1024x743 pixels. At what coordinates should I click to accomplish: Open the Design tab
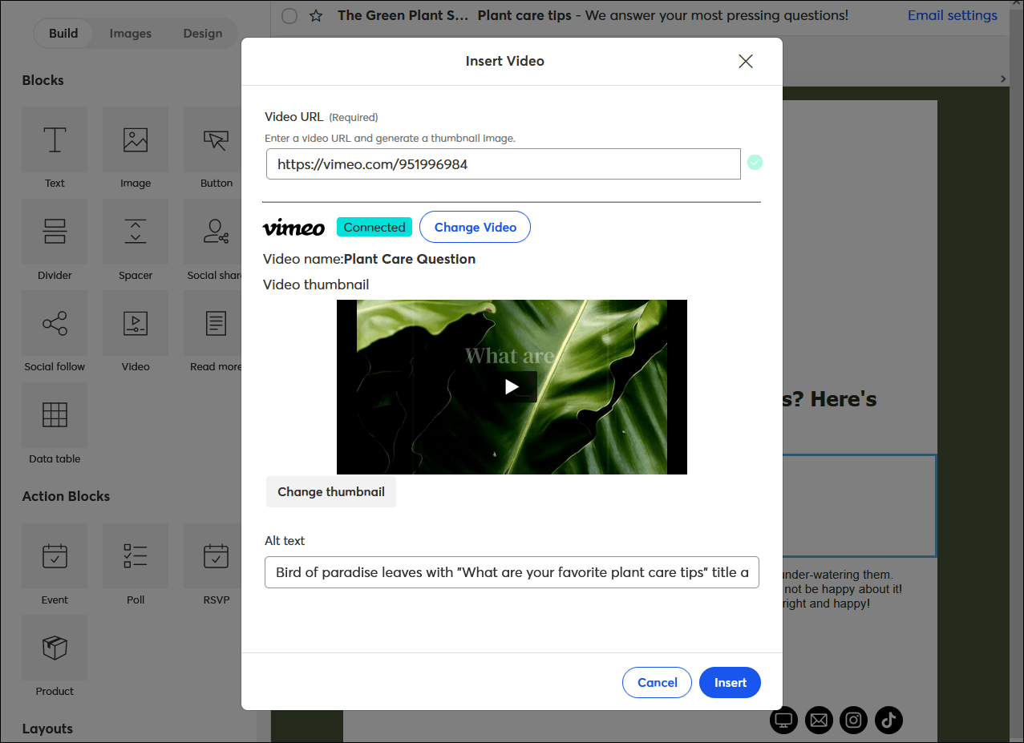coord(202,33)
